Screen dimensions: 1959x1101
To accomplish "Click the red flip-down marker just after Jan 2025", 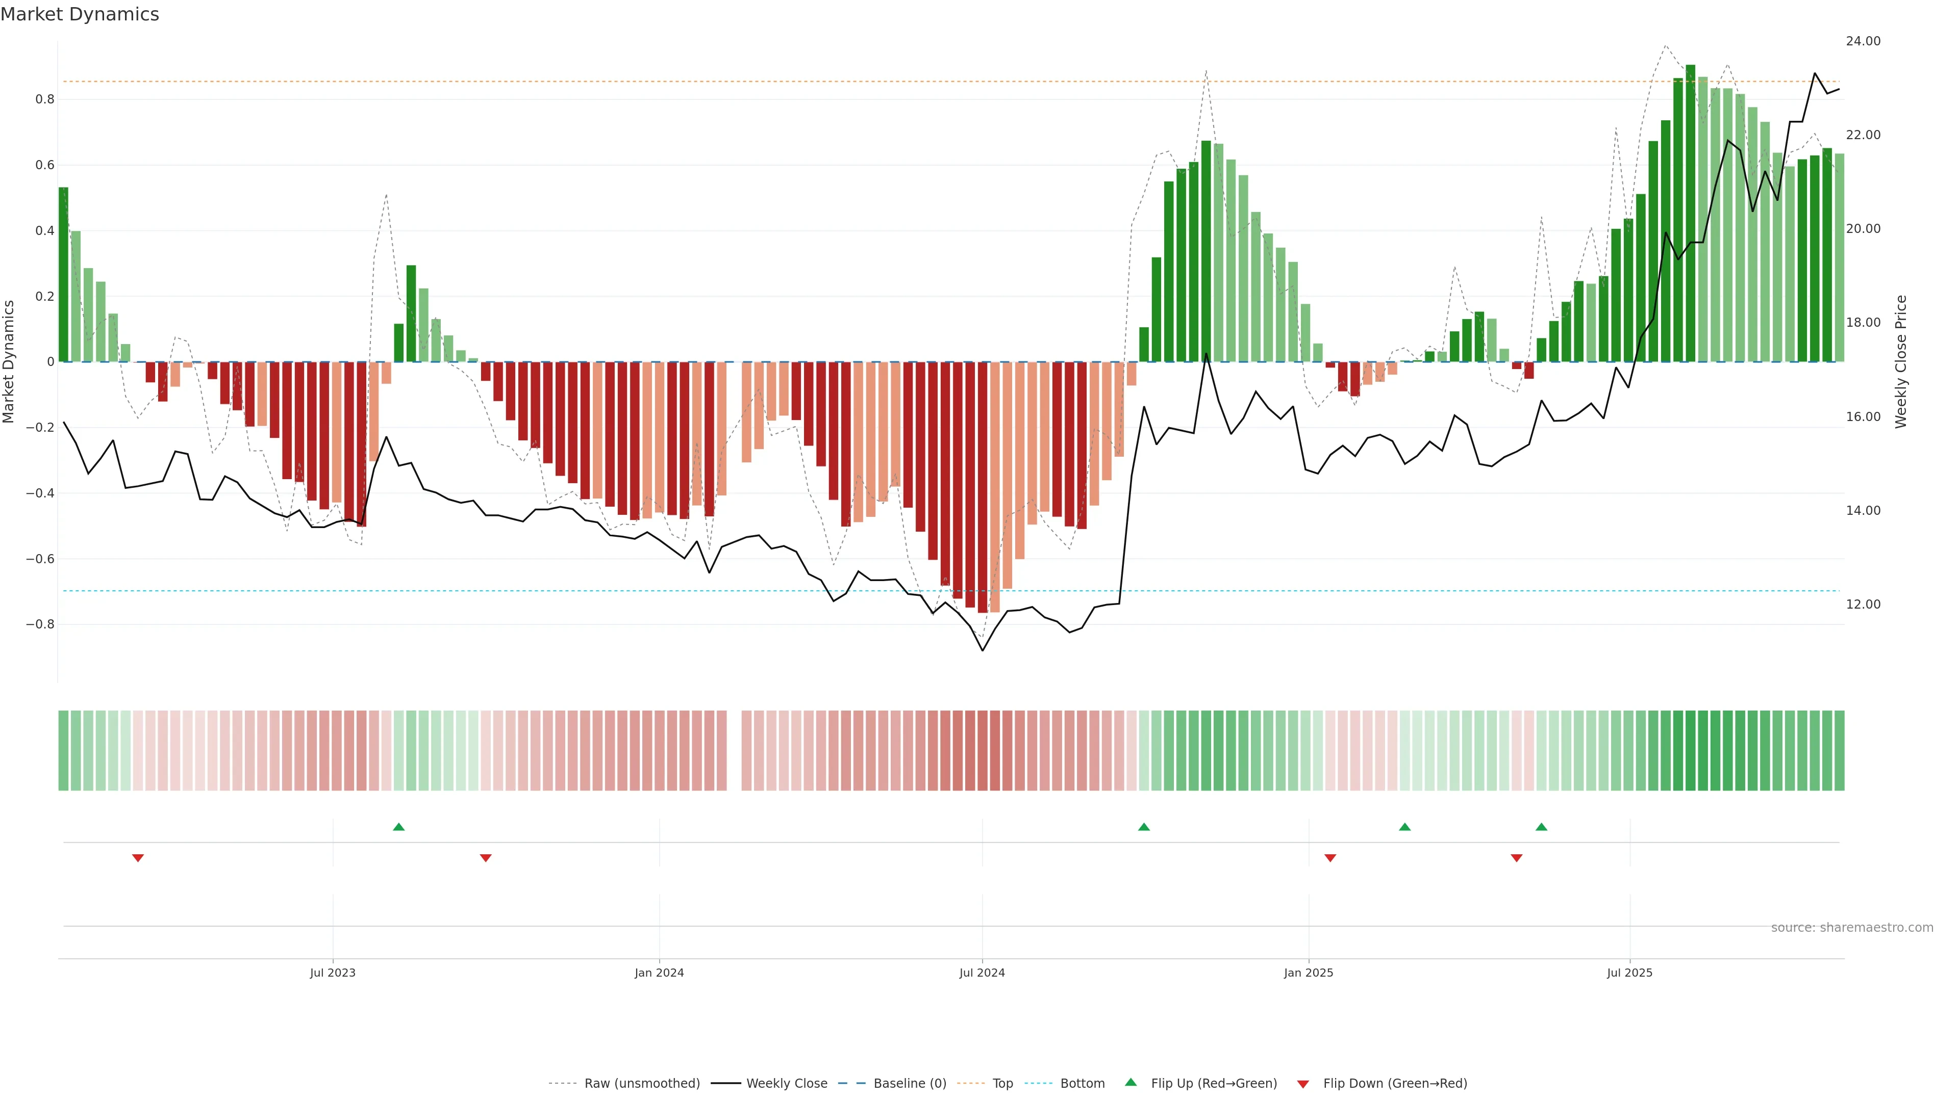I will click(x=1330, y=858).
